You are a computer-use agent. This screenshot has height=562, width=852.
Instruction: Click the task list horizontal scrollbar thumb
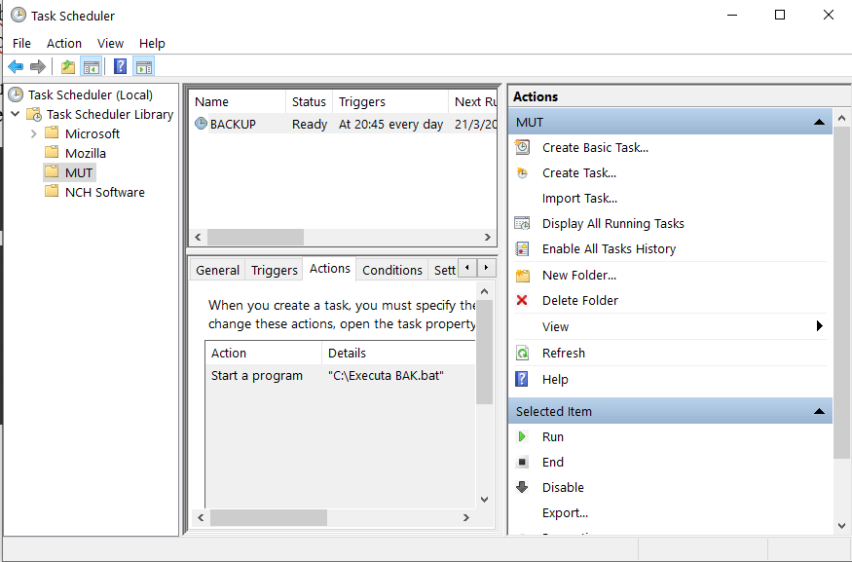pos(255,237)
